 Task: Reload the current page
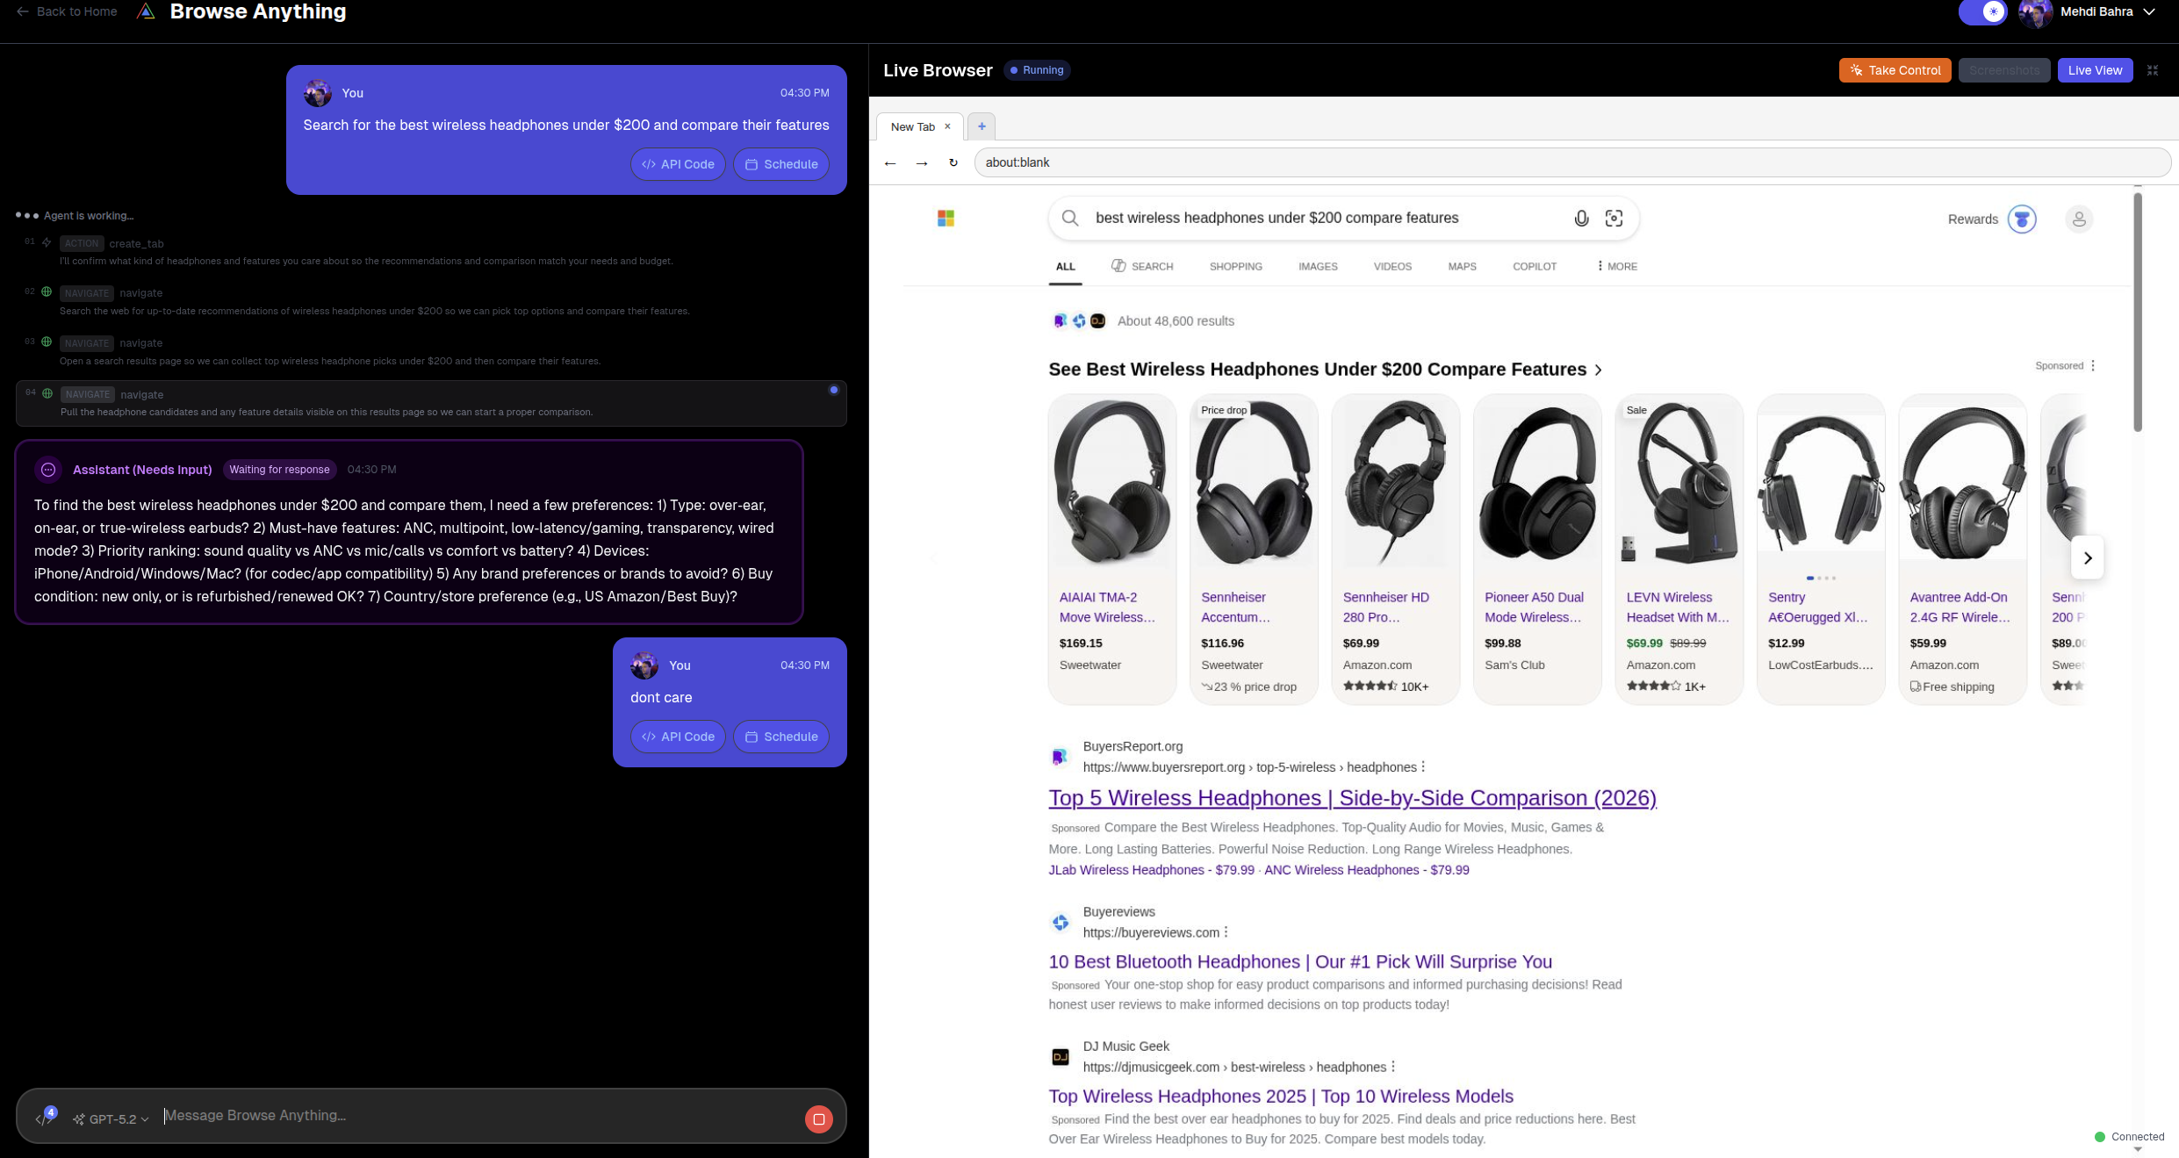coord(953,162)
